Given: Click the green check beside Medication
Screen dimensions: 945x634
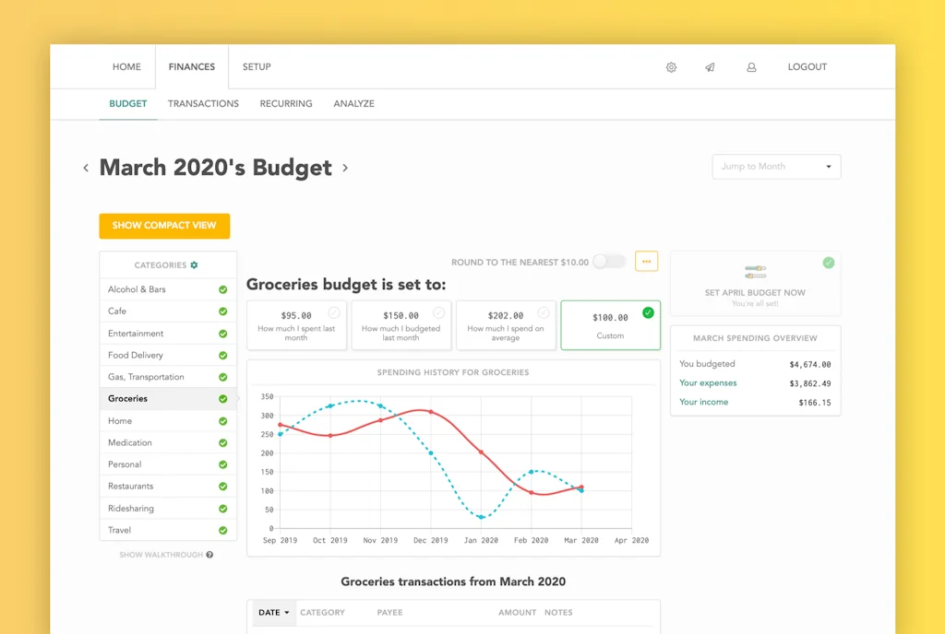Looking at the screenshot, I should tap(223, 442).
